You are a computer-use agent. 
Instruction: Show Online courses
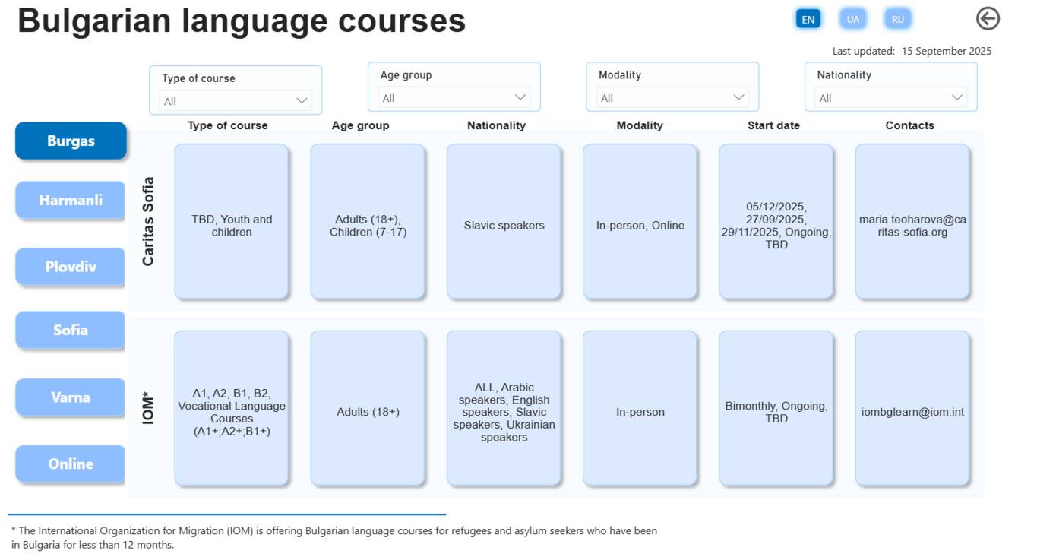click(x=71, y=464)
